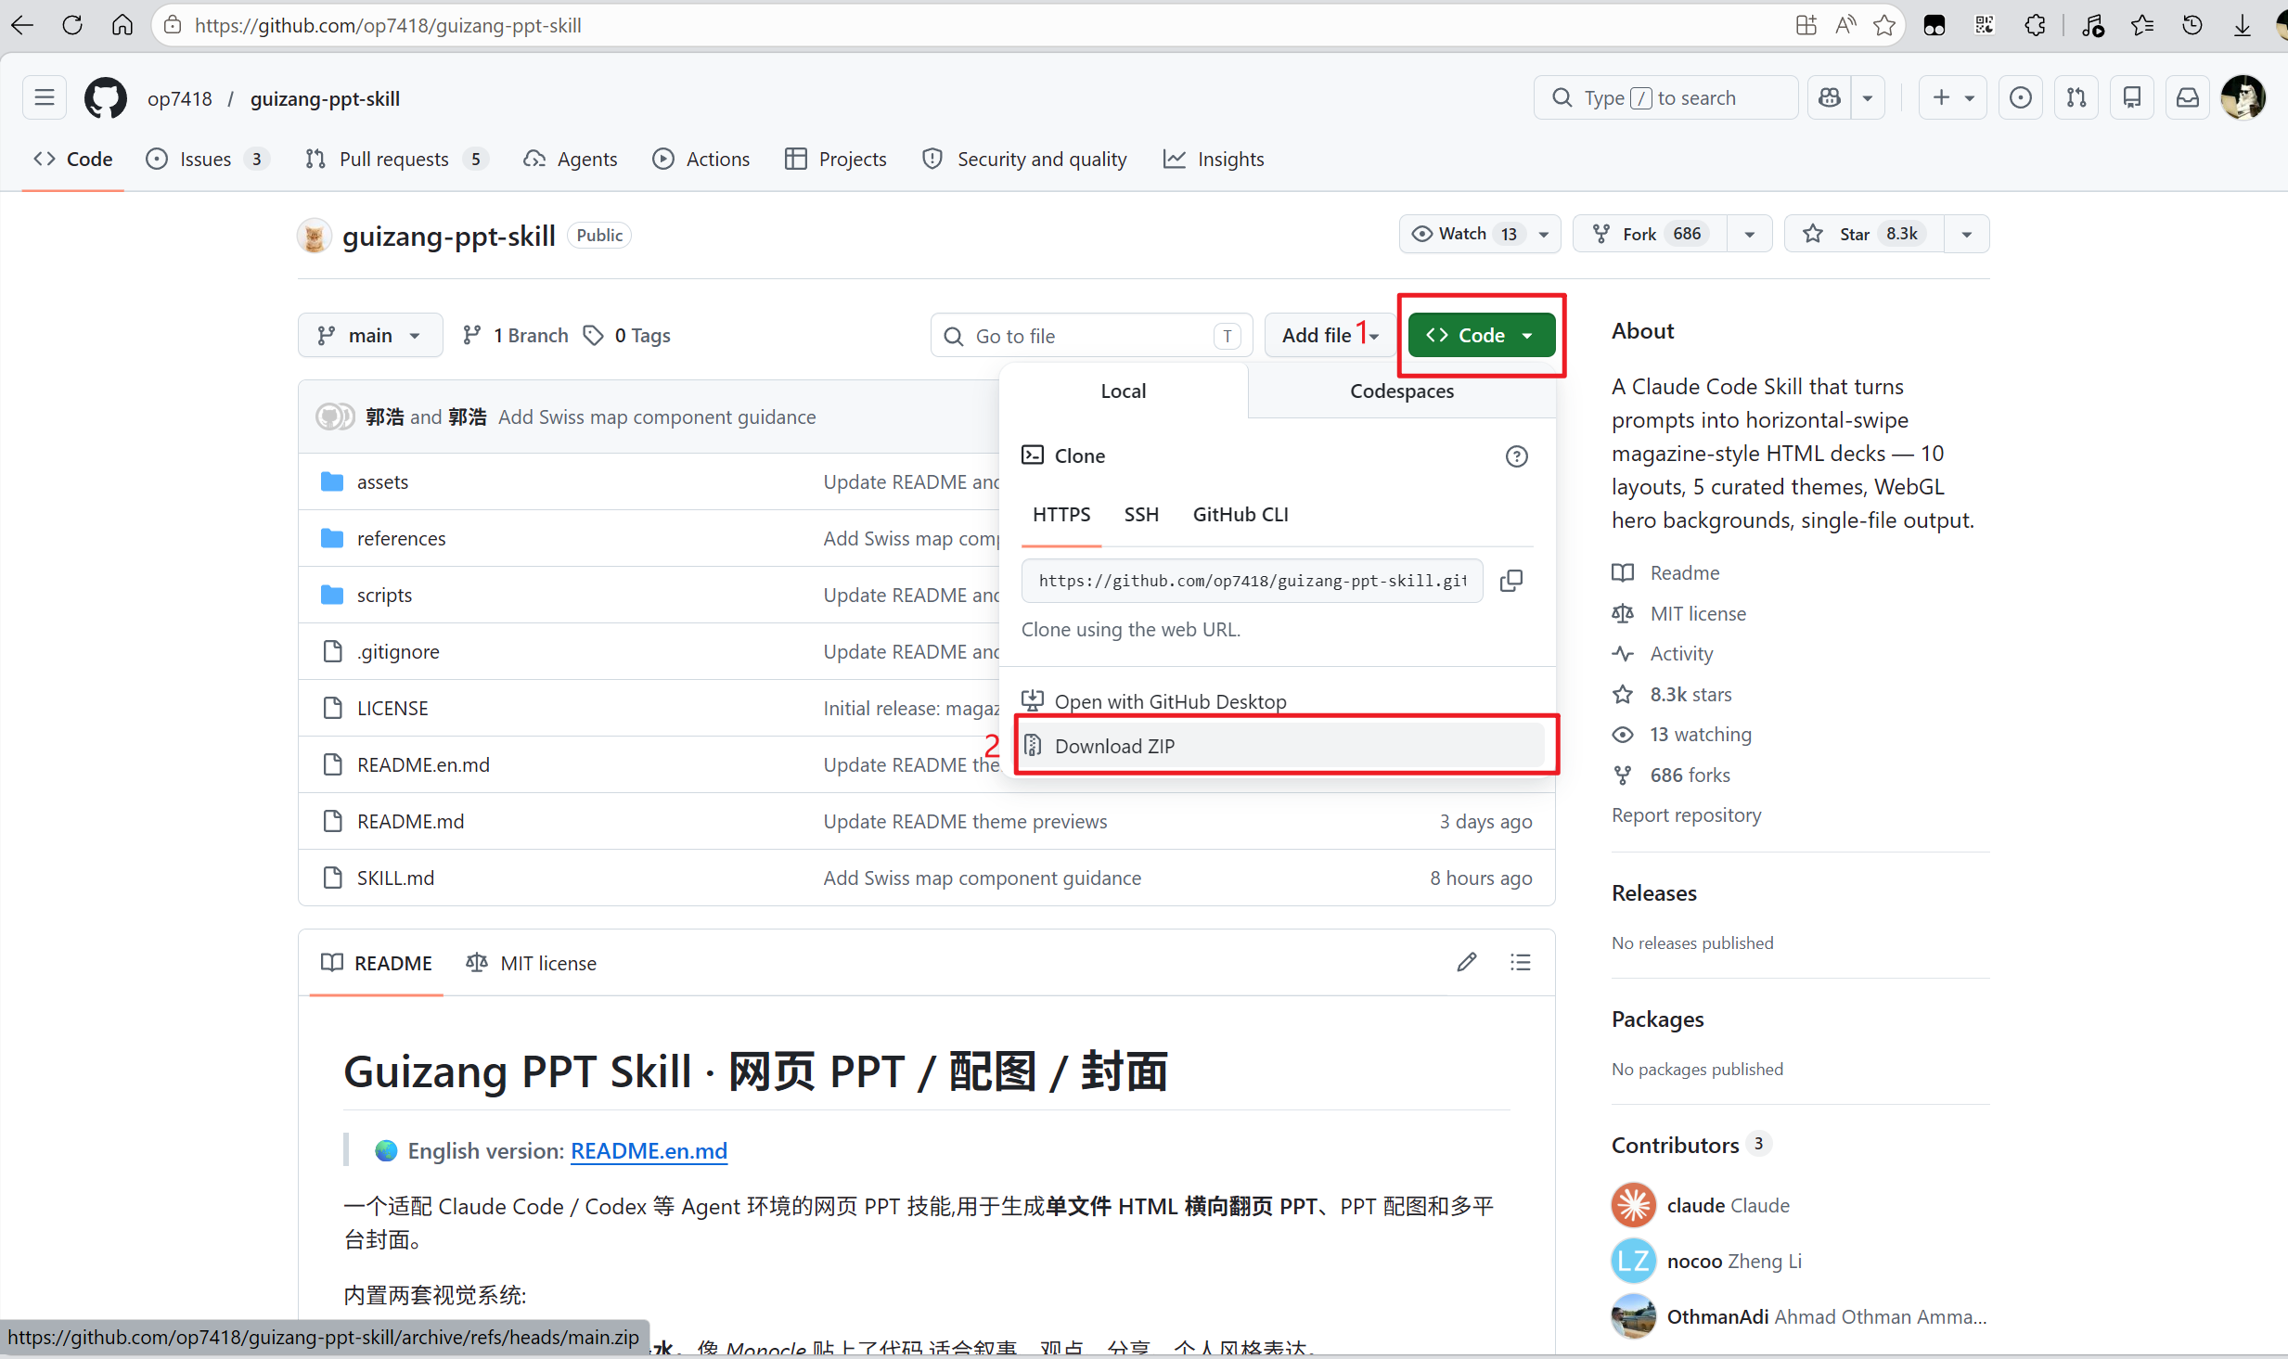Screen dimensions: 2288x1359
Task: Select the GitHub CLI clone tab
Action: [x=1240, y=515]
